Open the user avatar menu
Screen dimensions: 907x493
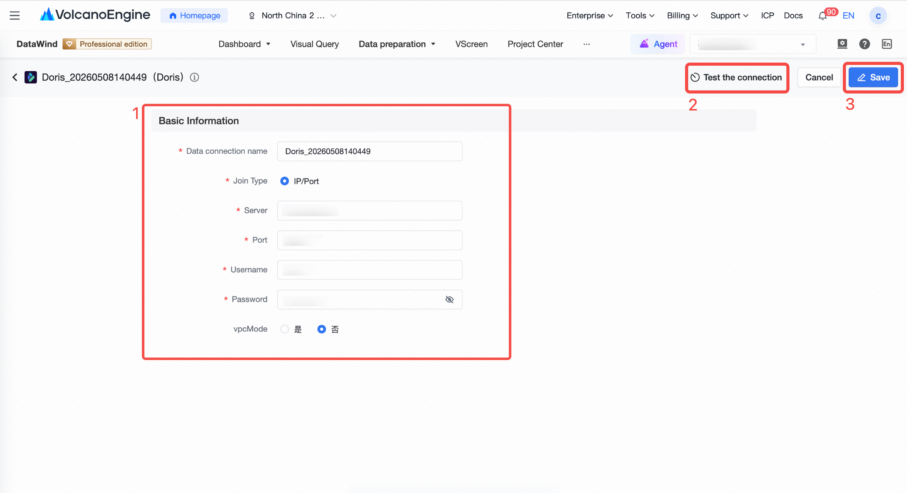[x=878, y=16]
